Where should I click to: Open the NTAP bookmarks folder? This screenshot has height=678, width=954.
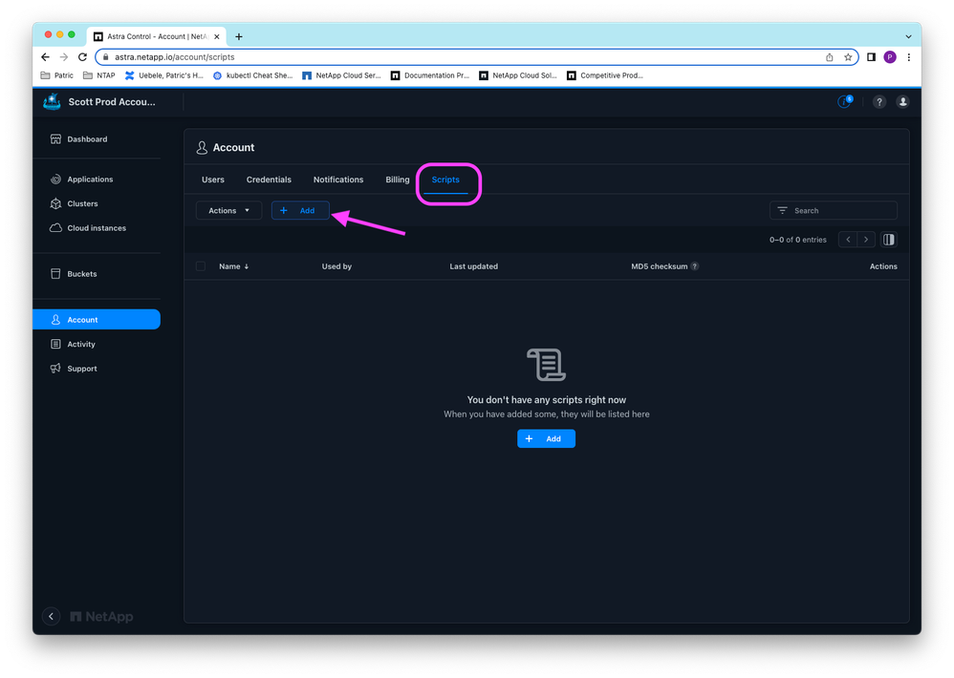pyautogui.click(x=99, y=75)
